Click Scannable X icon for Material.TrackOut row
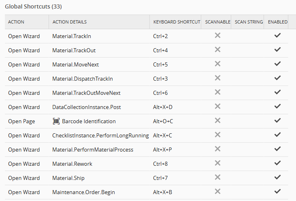296x201 pixels. pyautogui.click(x=217, y=50)
